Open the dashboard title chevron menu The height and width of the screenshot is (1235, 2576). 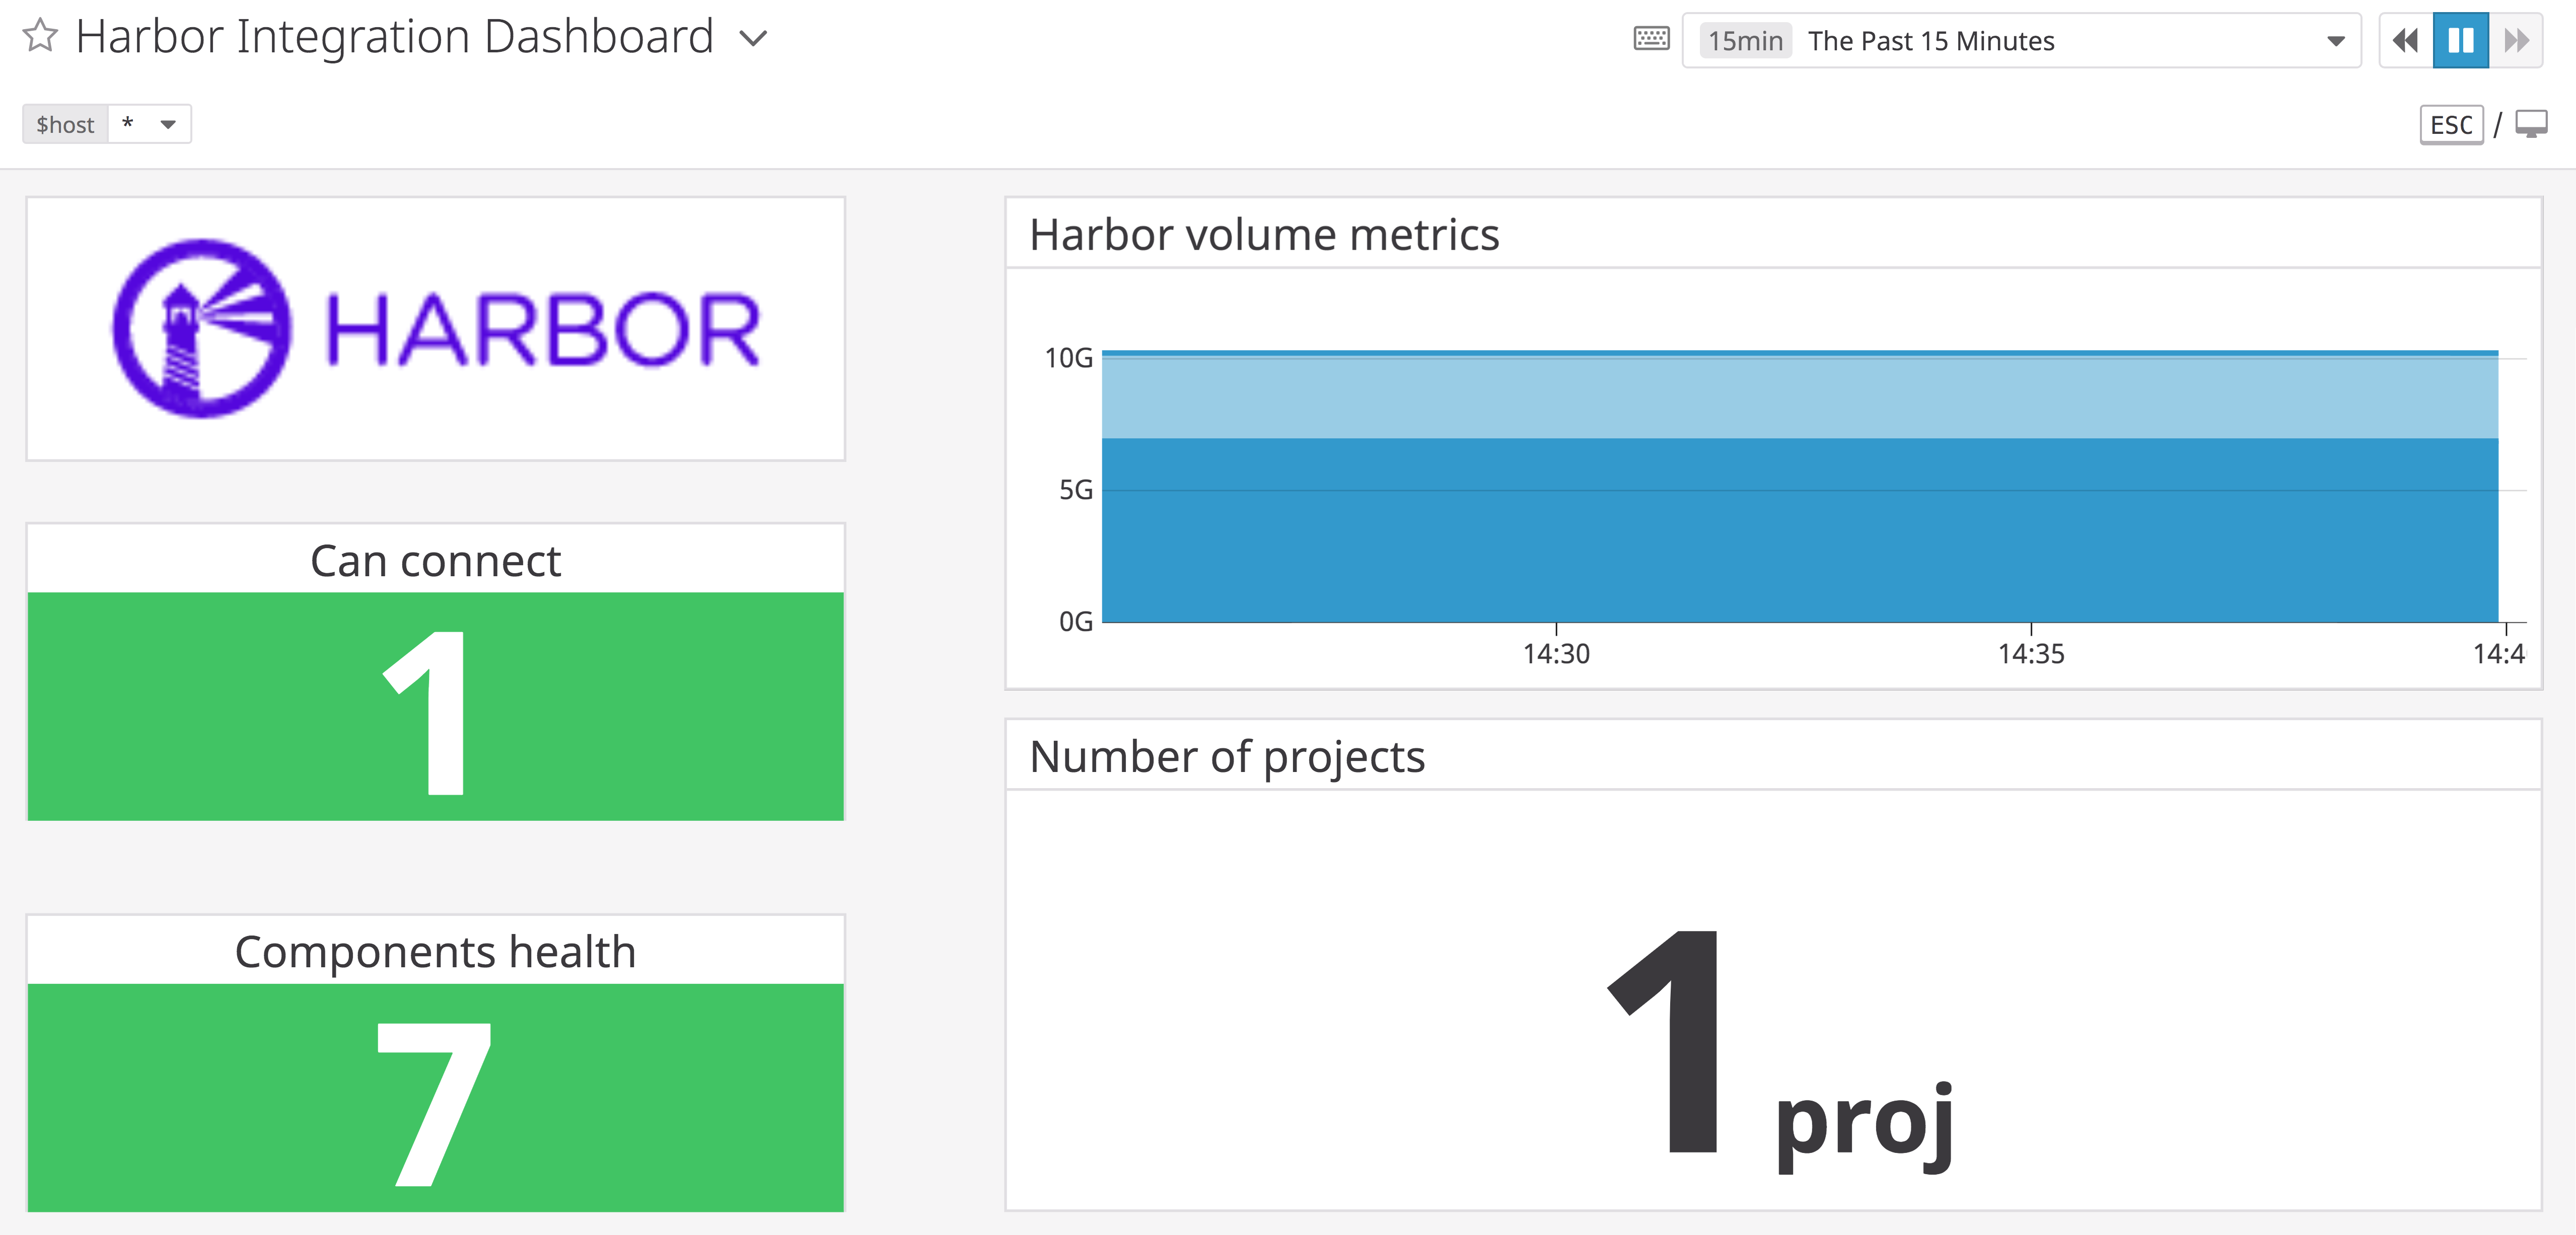(x=752, y=39)
